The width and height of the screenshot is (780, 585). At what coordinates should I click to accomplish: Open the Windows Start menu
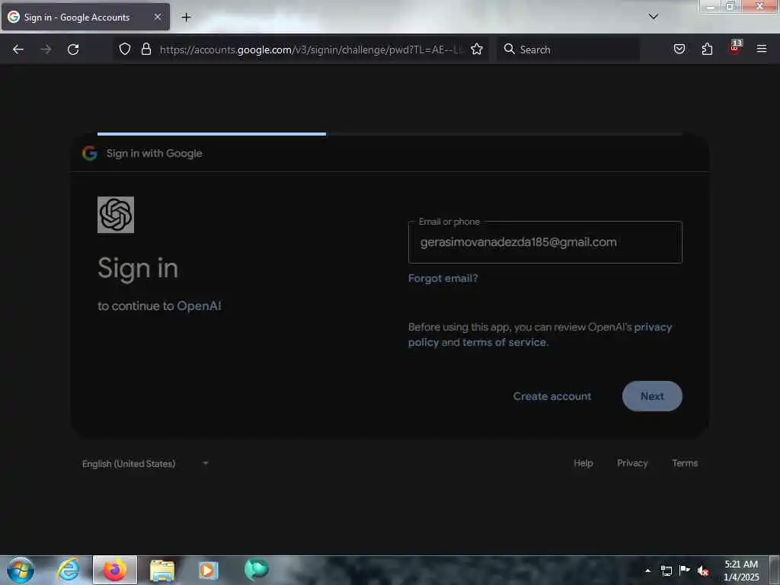click(x=21, y=570)
